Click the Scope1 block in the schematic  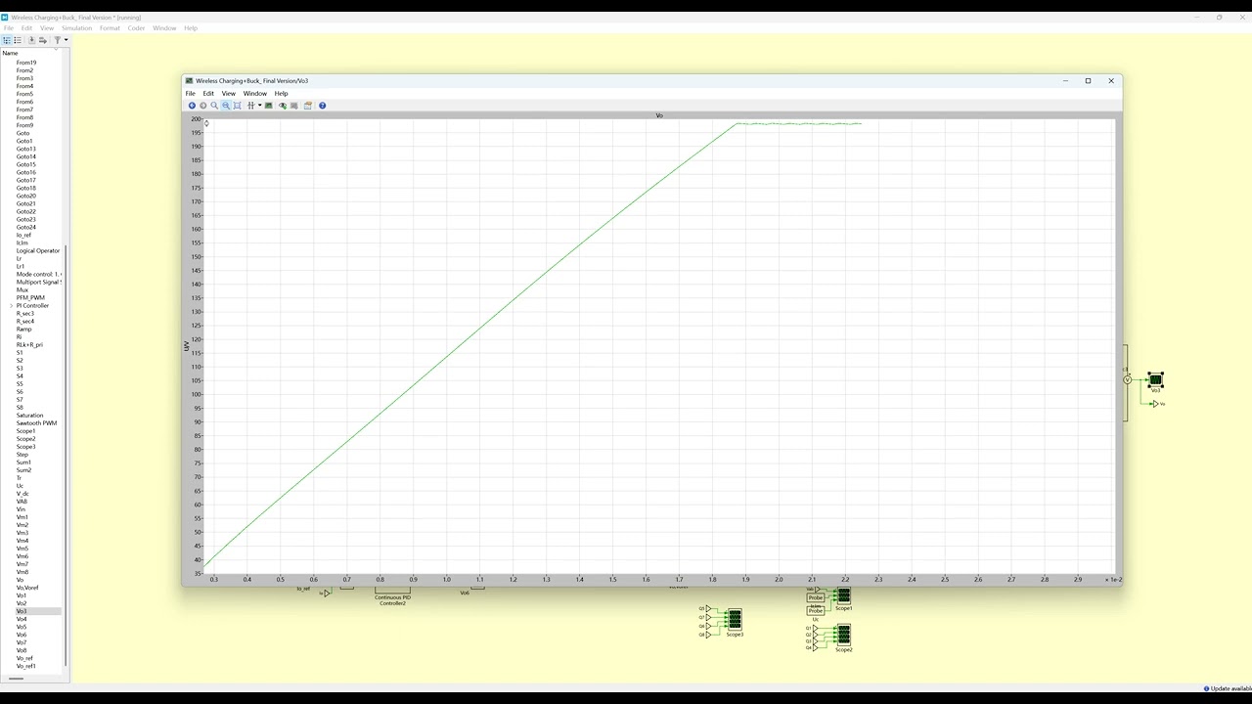coord(843,595)
